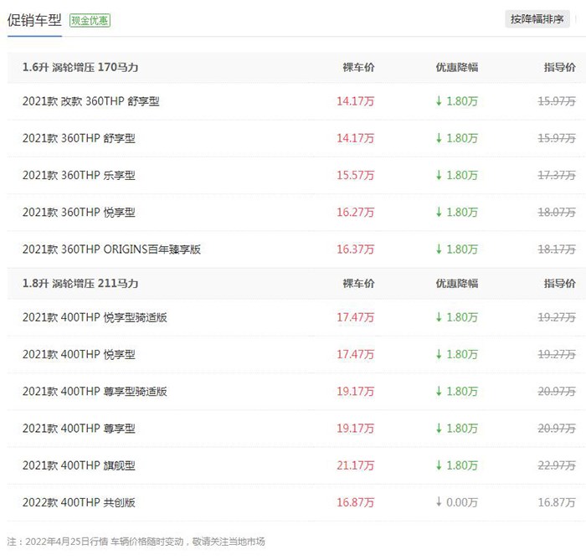Click the struck-through 18.07万 guide price
The height and width of the screenshot is (560, 586).
[x=557, y=212]
